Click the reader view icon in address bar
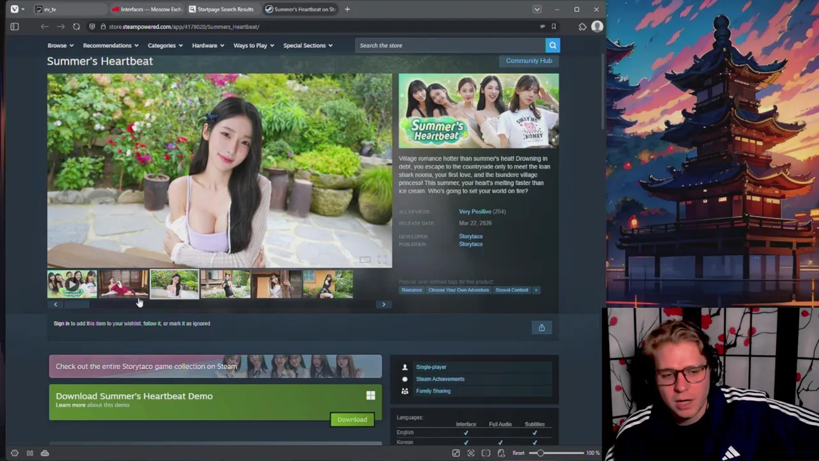819x461 pixels. click(542, 26)
